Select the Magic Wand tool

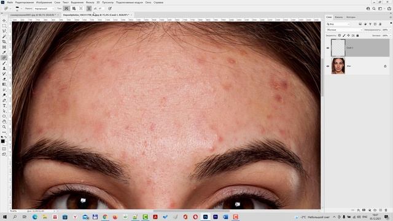point(4,37)
